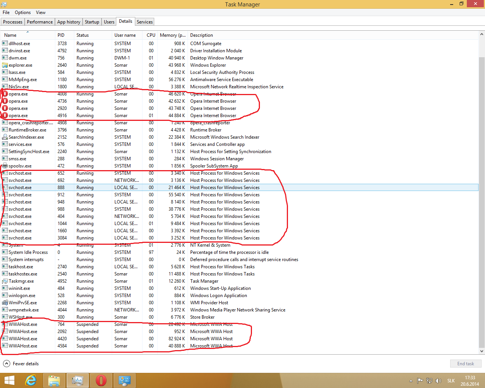Open the View menu
The width and height of the screenshot is (485, 388).
pyautogui.click(x=41, y=13)
